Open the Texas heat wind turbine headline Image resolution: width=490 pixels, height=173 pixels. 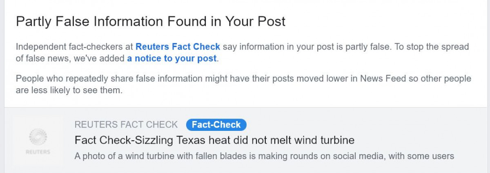click(x=214, y=141)
